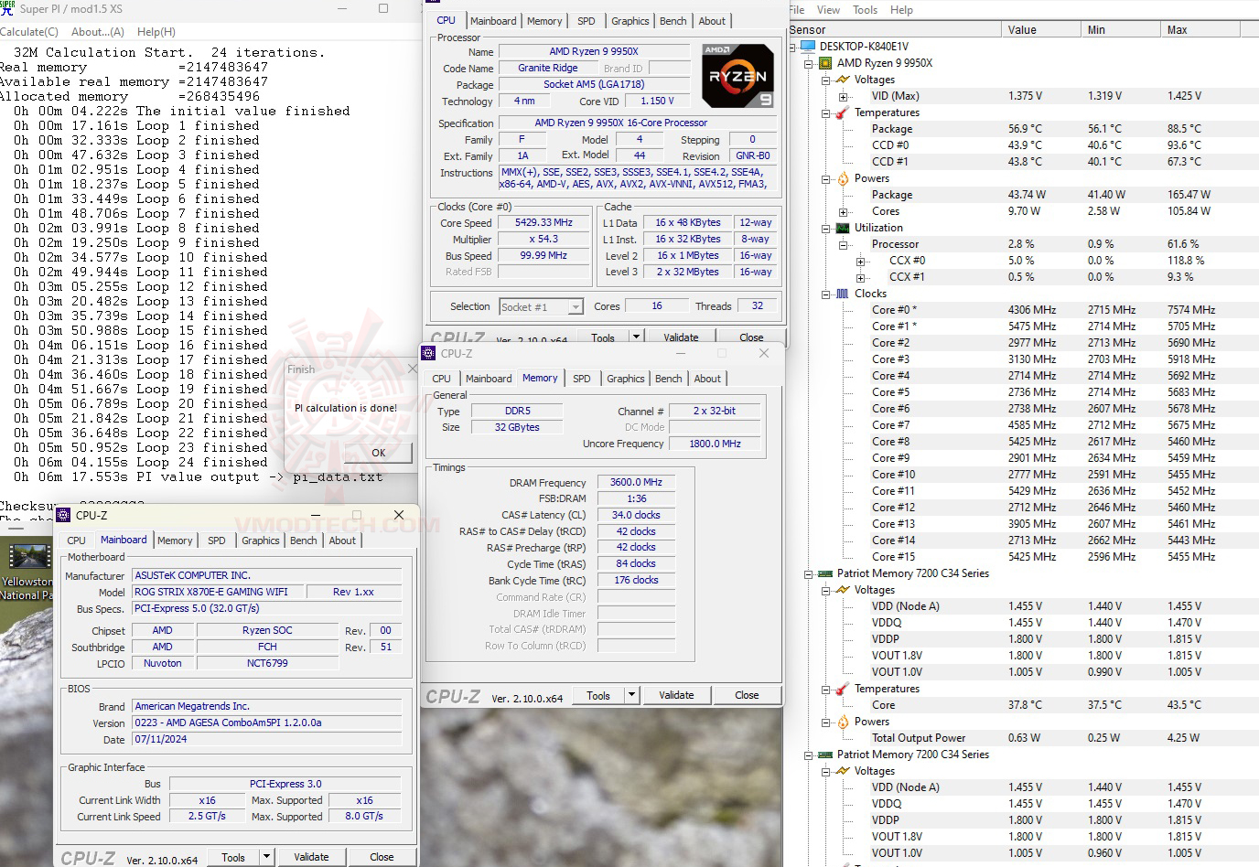Screen dimensions: 1259x867
Task: Open the Graphics tab in the CPU-Z Memory window
Action: point(626,379)
